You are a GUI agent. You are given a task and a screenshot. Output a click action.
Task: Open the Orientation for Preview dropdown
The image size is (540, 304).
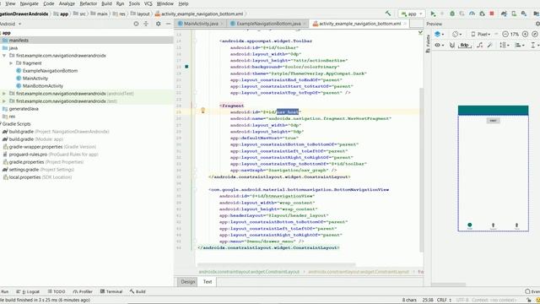point(457,34)
